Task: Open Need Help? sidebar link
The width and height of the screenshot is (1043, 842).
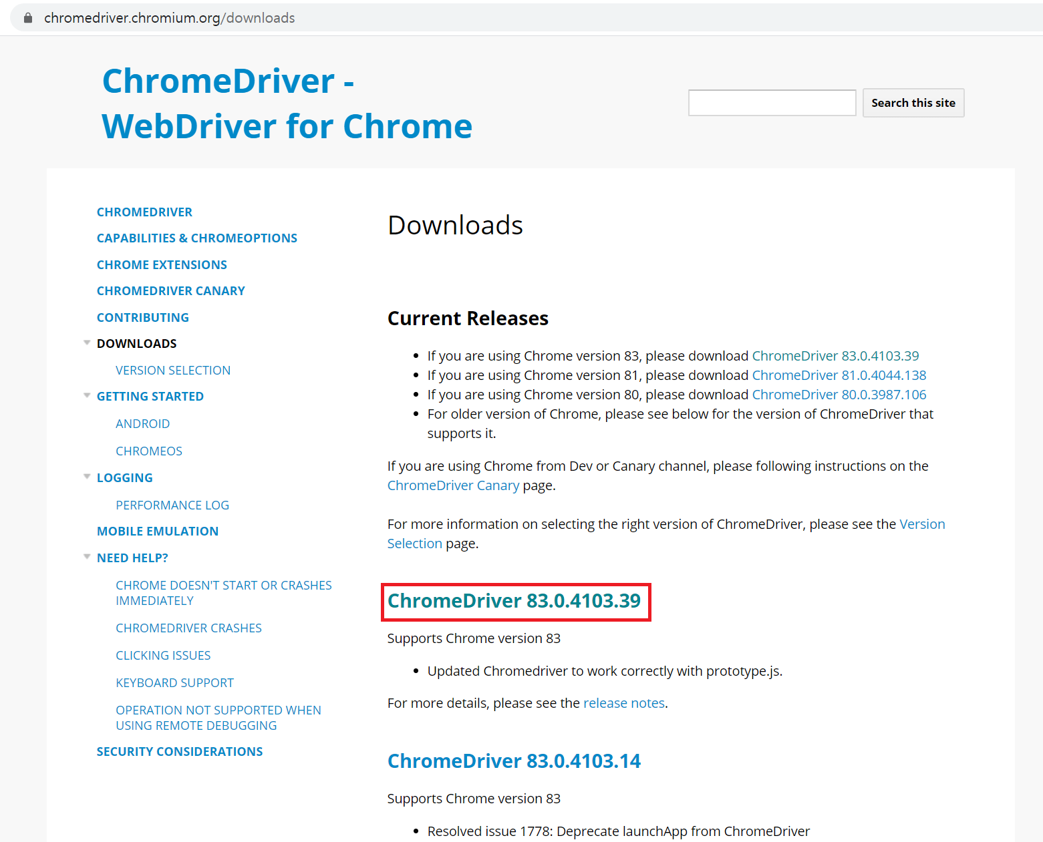Action: [x=132, y=558]
